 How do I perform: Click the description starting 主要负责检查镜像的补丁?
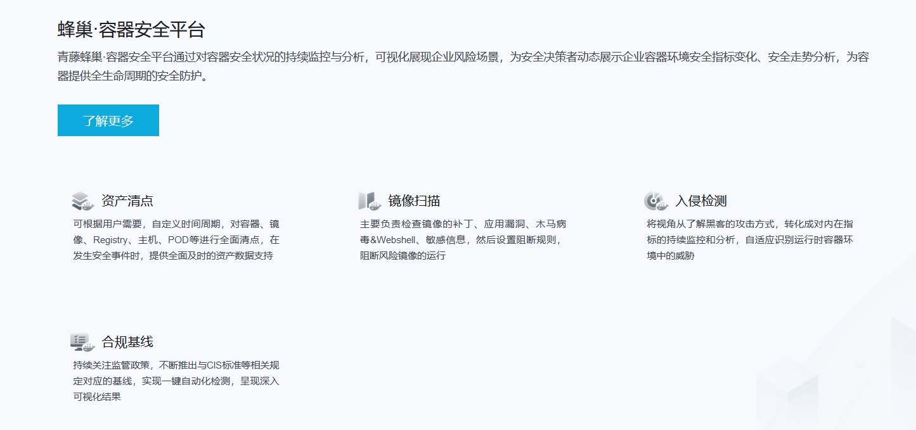tap(463, 240)
